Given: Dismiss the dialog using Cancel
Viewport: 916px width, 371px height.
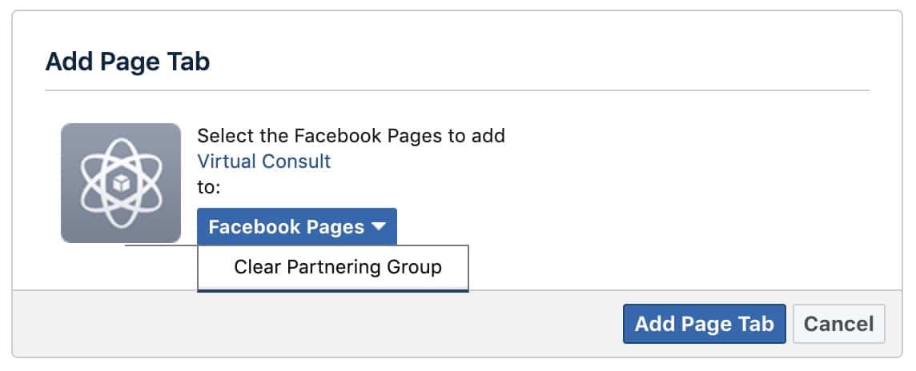Looking at the screenshot, I should point(839,324).
